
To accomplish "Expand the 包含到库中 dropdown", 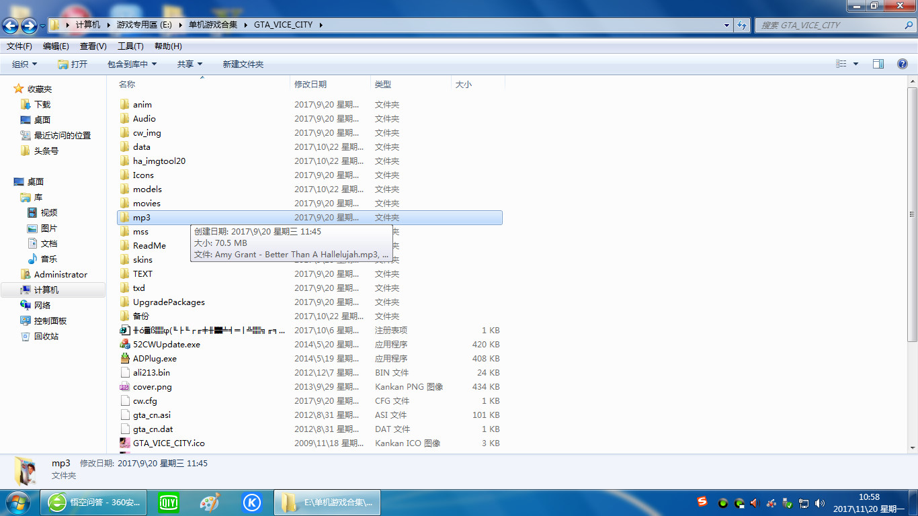I will [x=132, y=64].
